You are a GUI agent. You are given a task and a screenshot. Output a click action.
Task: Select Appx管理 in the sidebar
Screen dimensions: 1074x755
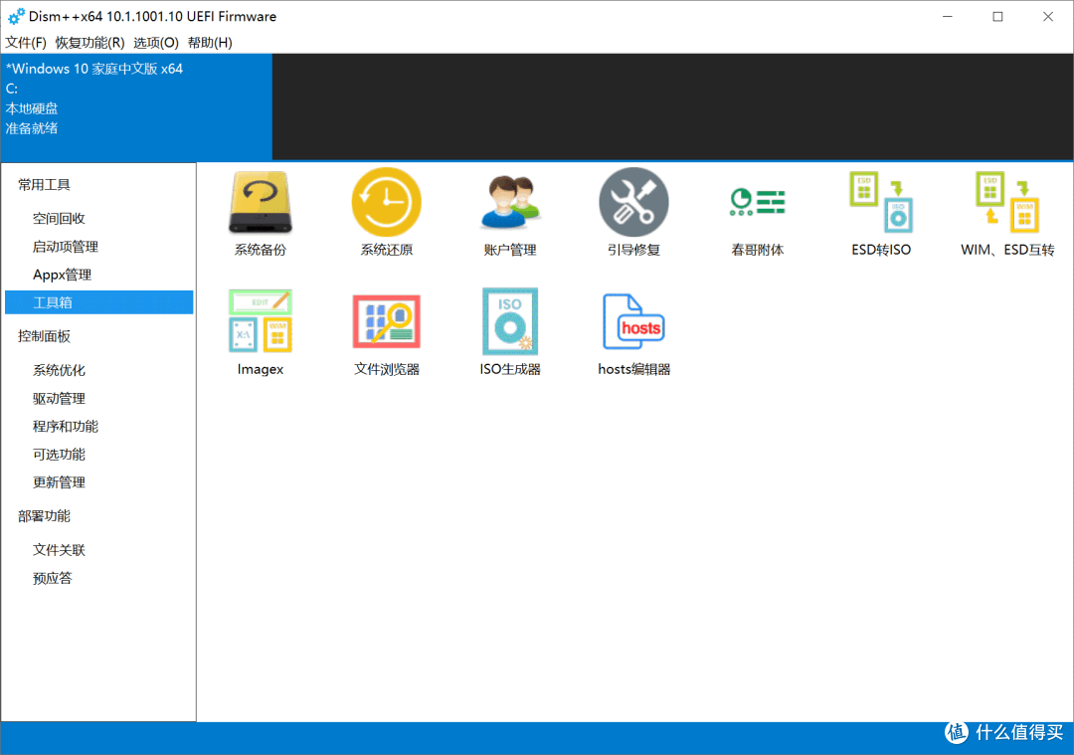point(62,275)
